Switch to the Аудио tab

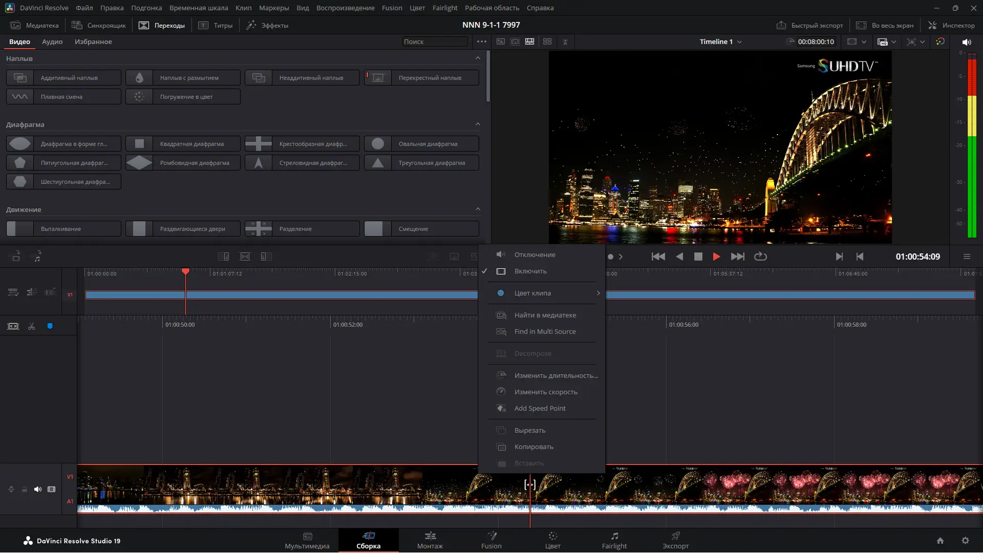point(52,42)
